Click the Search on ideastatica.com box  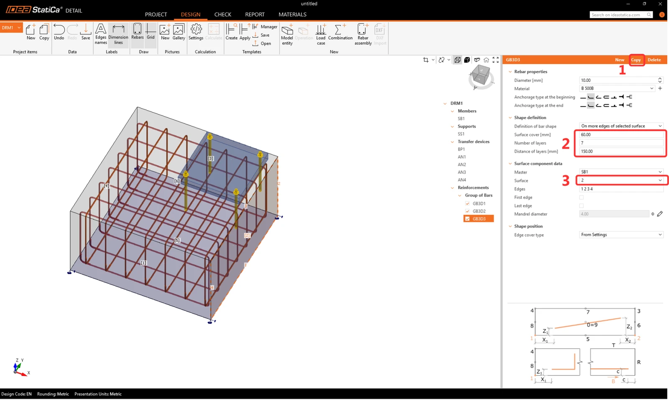621,15
